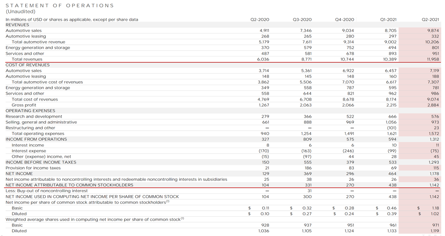Click the NET INCOME row label

pos(19,174)
